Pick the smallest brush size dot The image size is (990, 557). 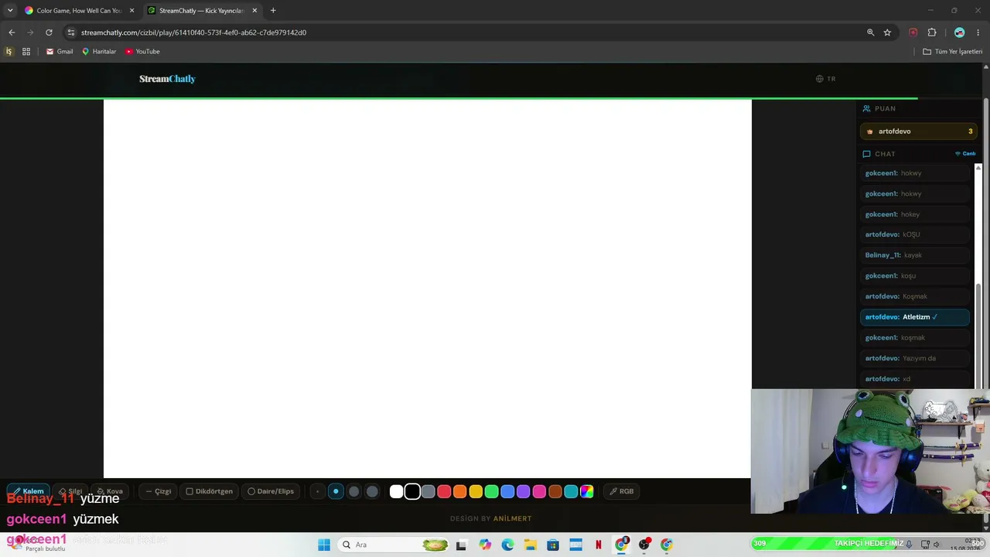click(317, 491)
